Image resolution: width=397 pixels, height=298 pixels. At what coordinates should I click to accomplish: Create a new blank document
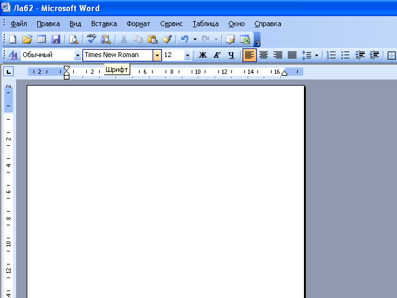click(x=13, y=39)
